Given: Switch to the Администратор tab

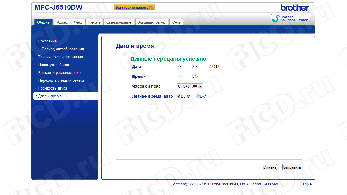Looking at the screenshot, I should coord(151,22).
